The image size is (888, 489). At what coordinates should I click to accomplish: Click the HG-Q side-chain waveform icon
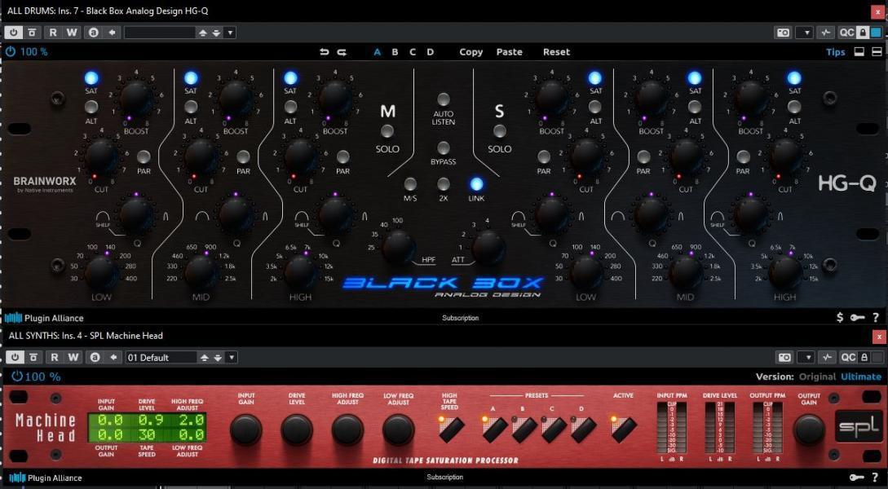[x=826, y=33]
